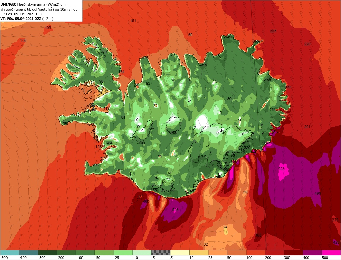Select the map value -84 in the southwest

(109, 143)
